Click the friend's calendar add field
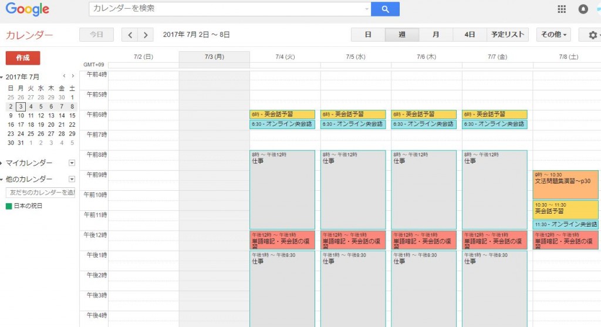The height and width of the screenshot is (327, 601). tap(40, 193)
